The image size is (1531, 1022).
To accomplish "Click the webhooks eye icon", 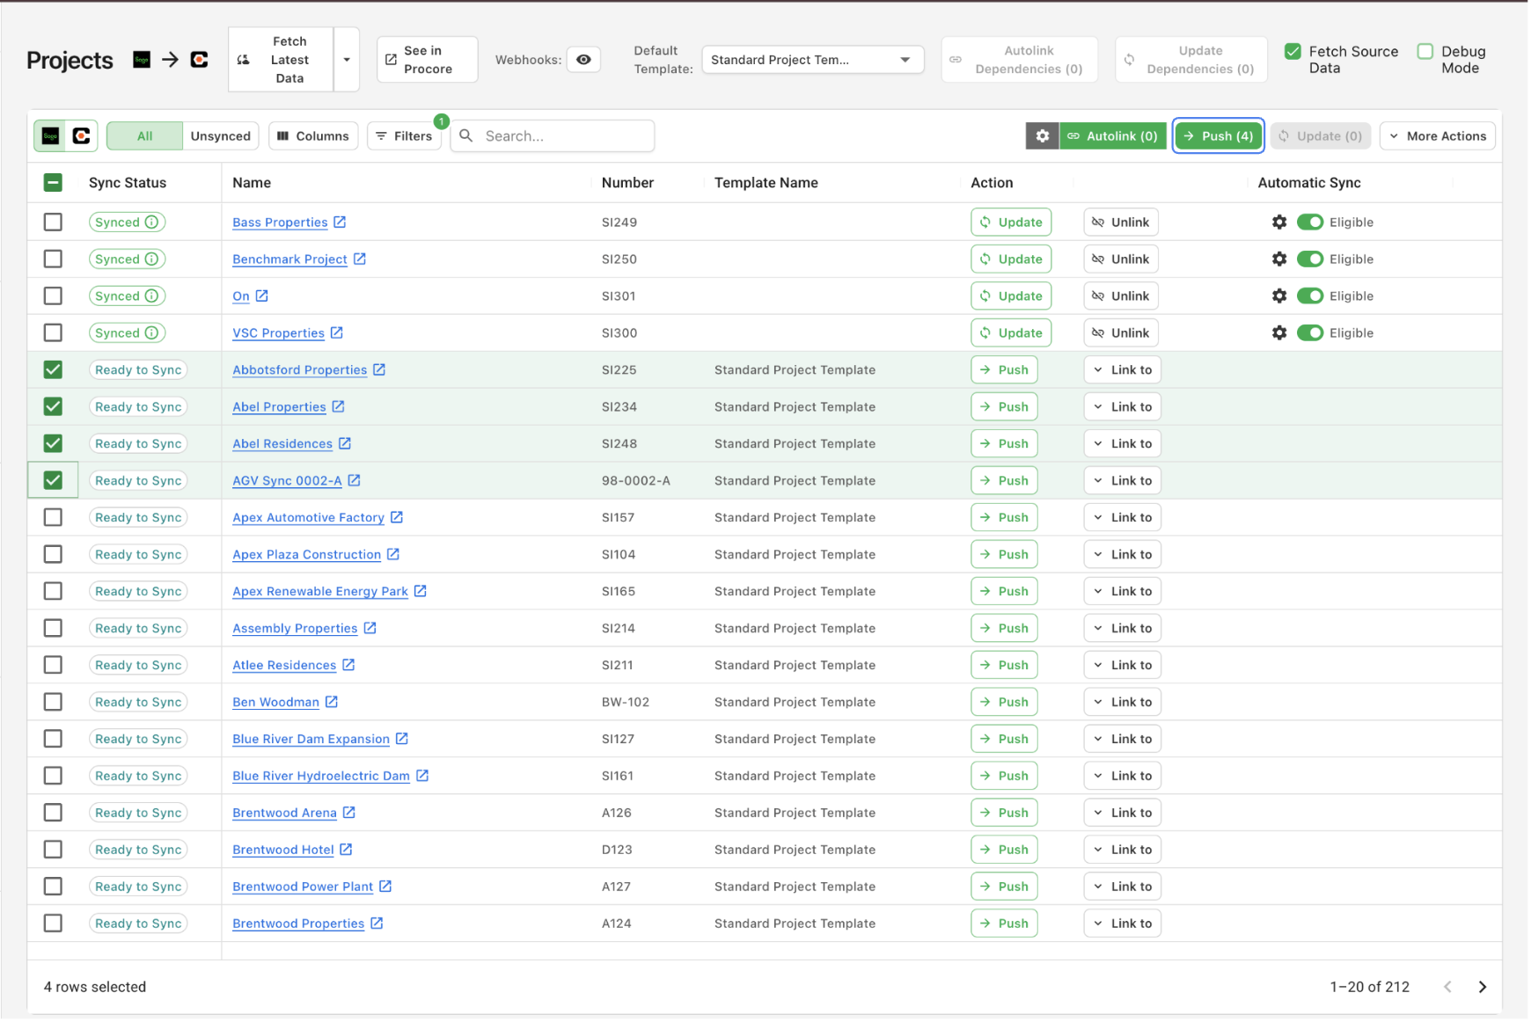I will [x=583, y=60].
